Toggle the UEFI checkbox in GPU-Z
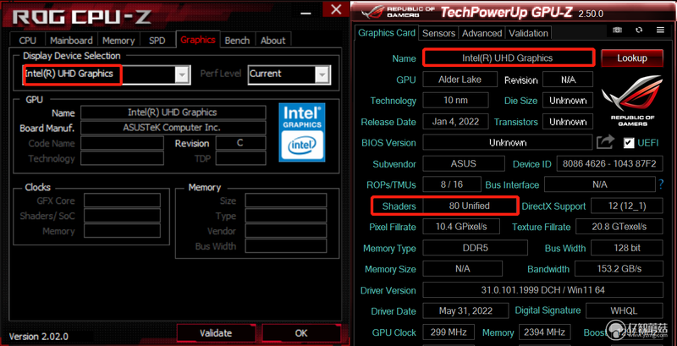The image size is (677, 346). point(629,143)
